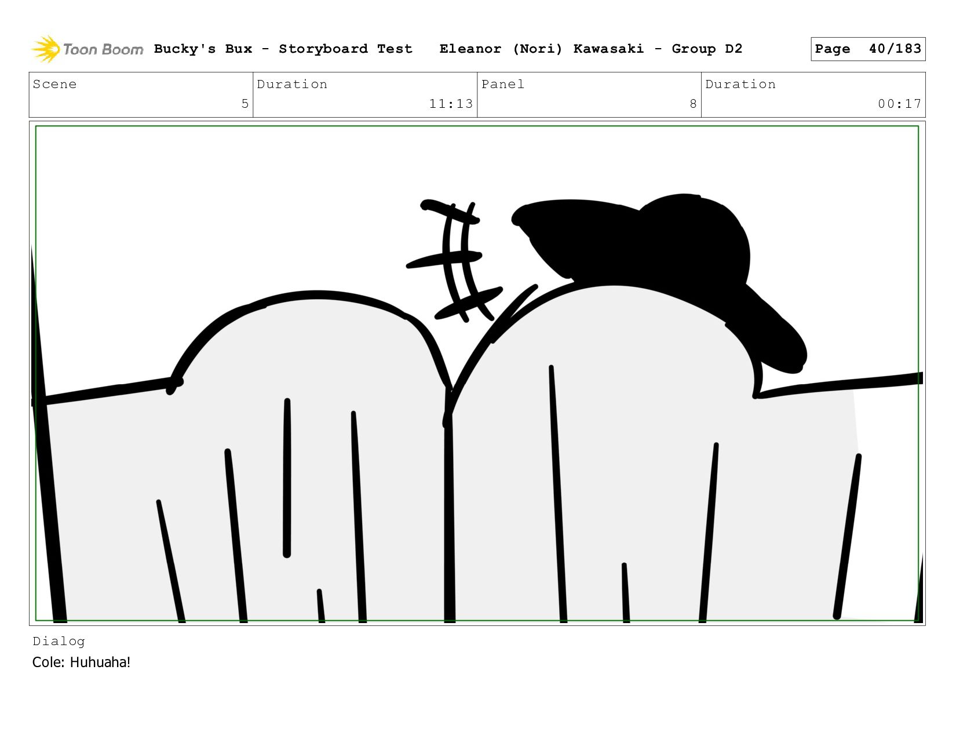Click the panel duration value "00:17"
Viewport: 956px width, 739px height.
click(x=899, y=104)
